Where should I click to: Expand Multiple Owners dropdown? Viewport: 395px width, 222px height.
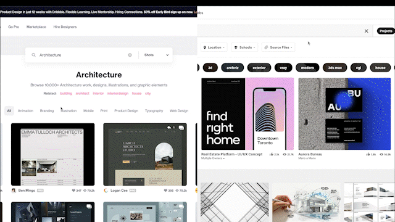pos(213,158)
